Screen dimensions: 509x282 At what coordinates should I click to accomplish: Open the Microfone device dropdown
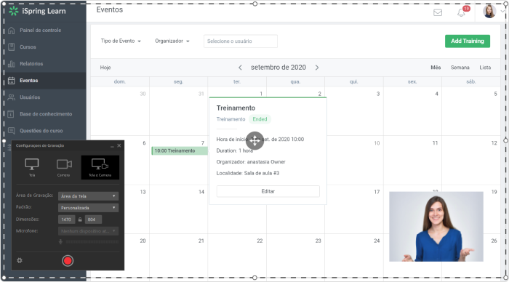88,231
